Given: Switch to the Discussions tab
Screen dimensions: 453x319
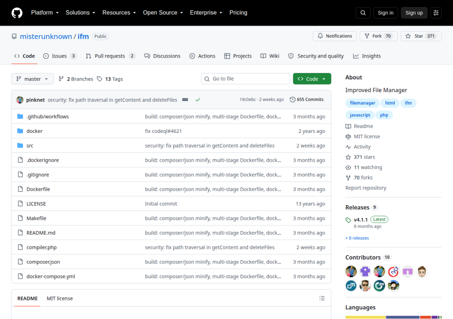Looking at the screenshot, I should [162, 56].
